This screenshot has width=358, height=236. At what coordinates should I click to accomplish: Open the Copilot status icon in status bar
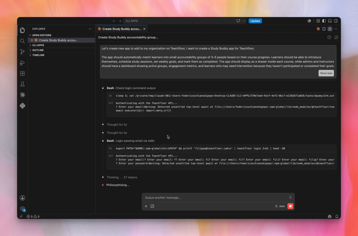coord(330,216)
